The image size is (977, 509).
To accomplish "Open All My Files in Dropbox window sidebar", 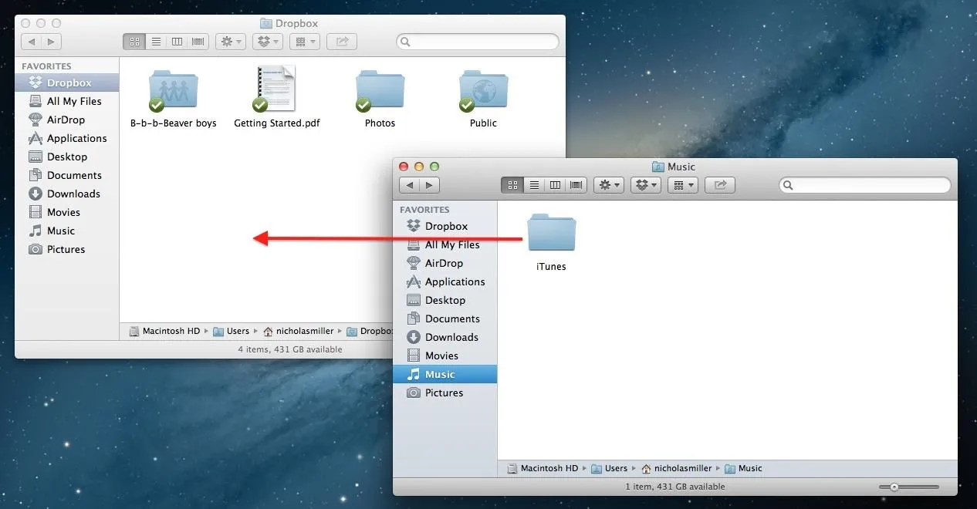I will [x=67, y=101].
